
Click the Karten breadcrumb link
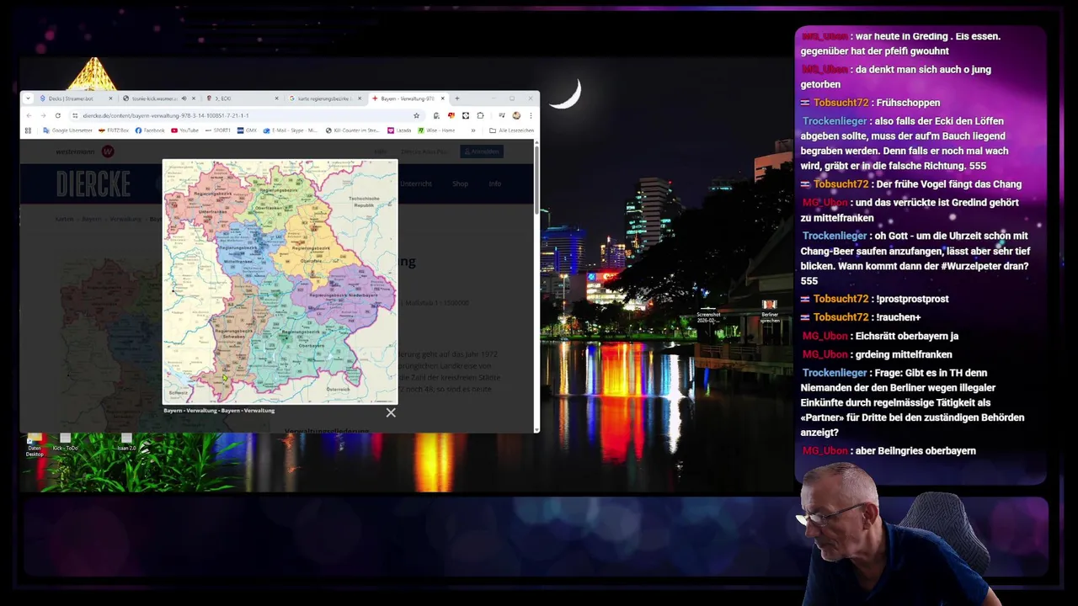[x=65, y=219]
